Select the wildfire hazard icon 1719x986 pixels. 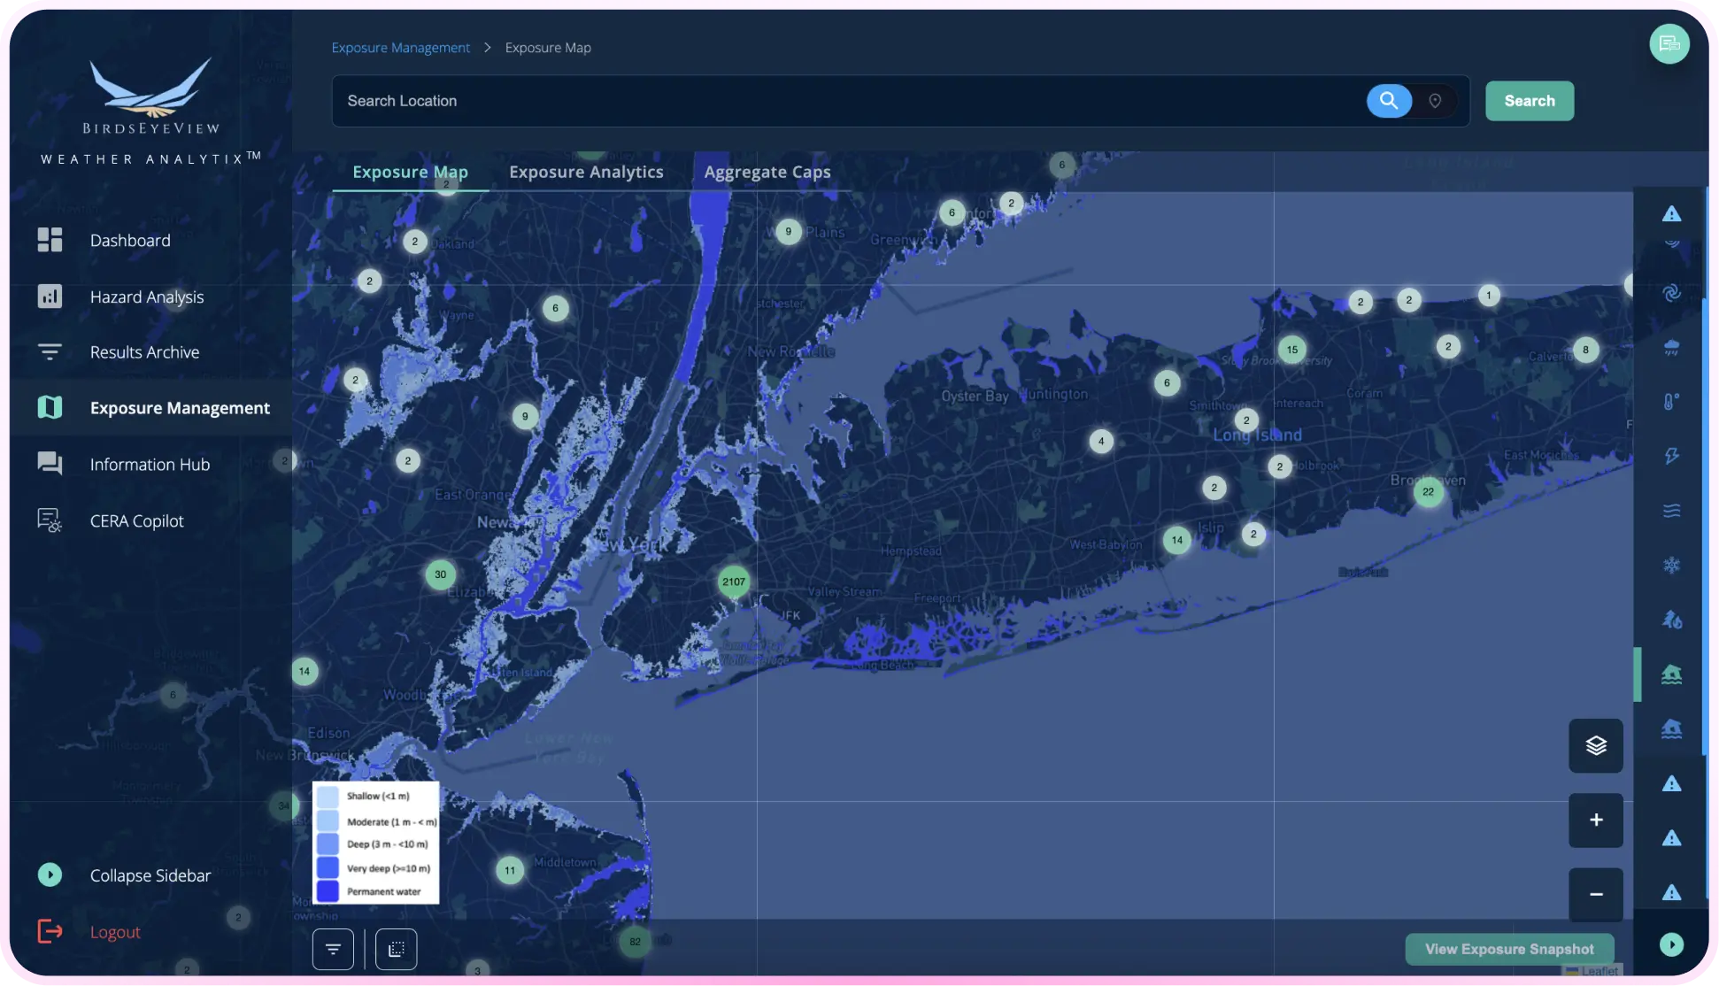(1671, 620)
